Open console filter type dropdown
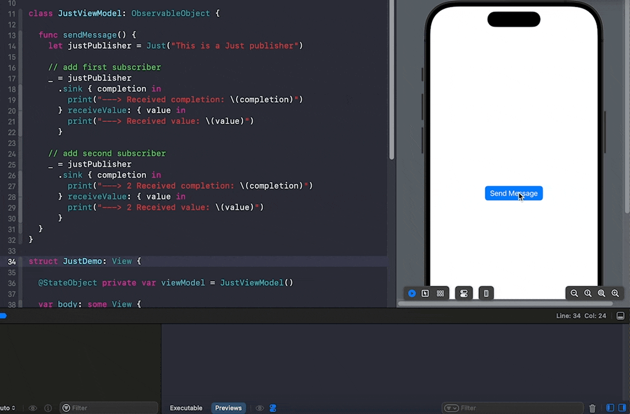This screenshot has width=630, height=414. coord(451,408)
